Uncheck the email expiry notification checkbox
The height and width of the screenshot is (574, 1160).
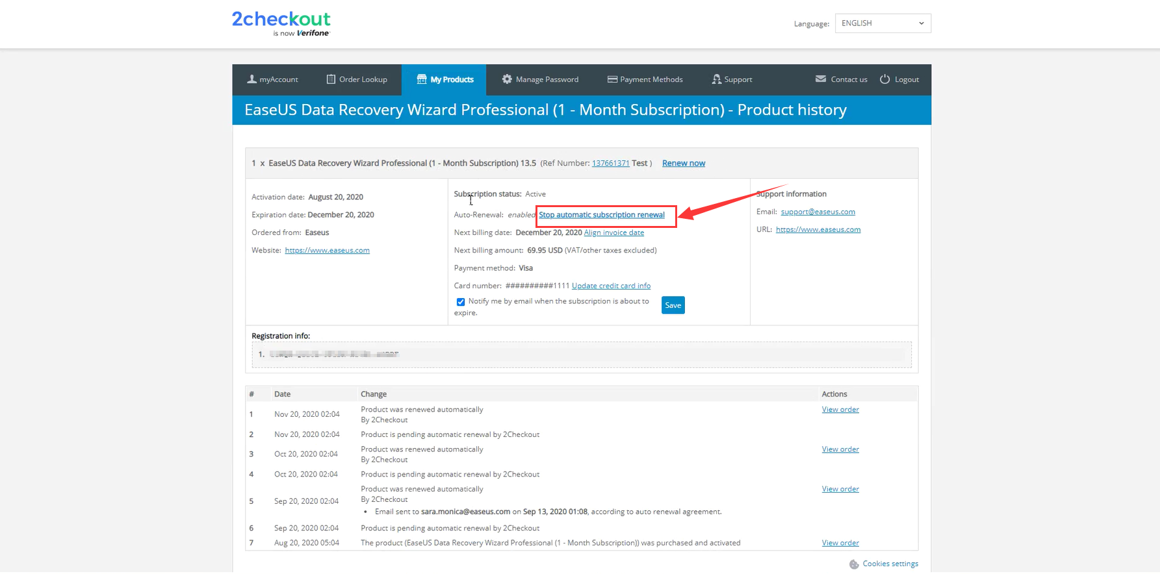[x=461, y=302]
